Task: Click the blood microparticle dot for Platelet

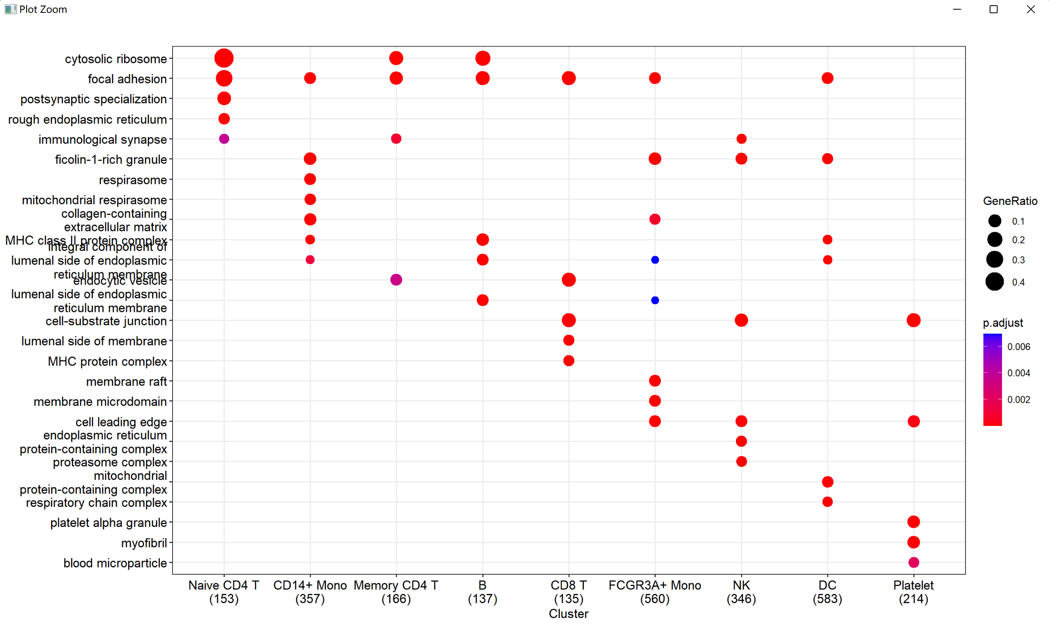Action: 913,562
